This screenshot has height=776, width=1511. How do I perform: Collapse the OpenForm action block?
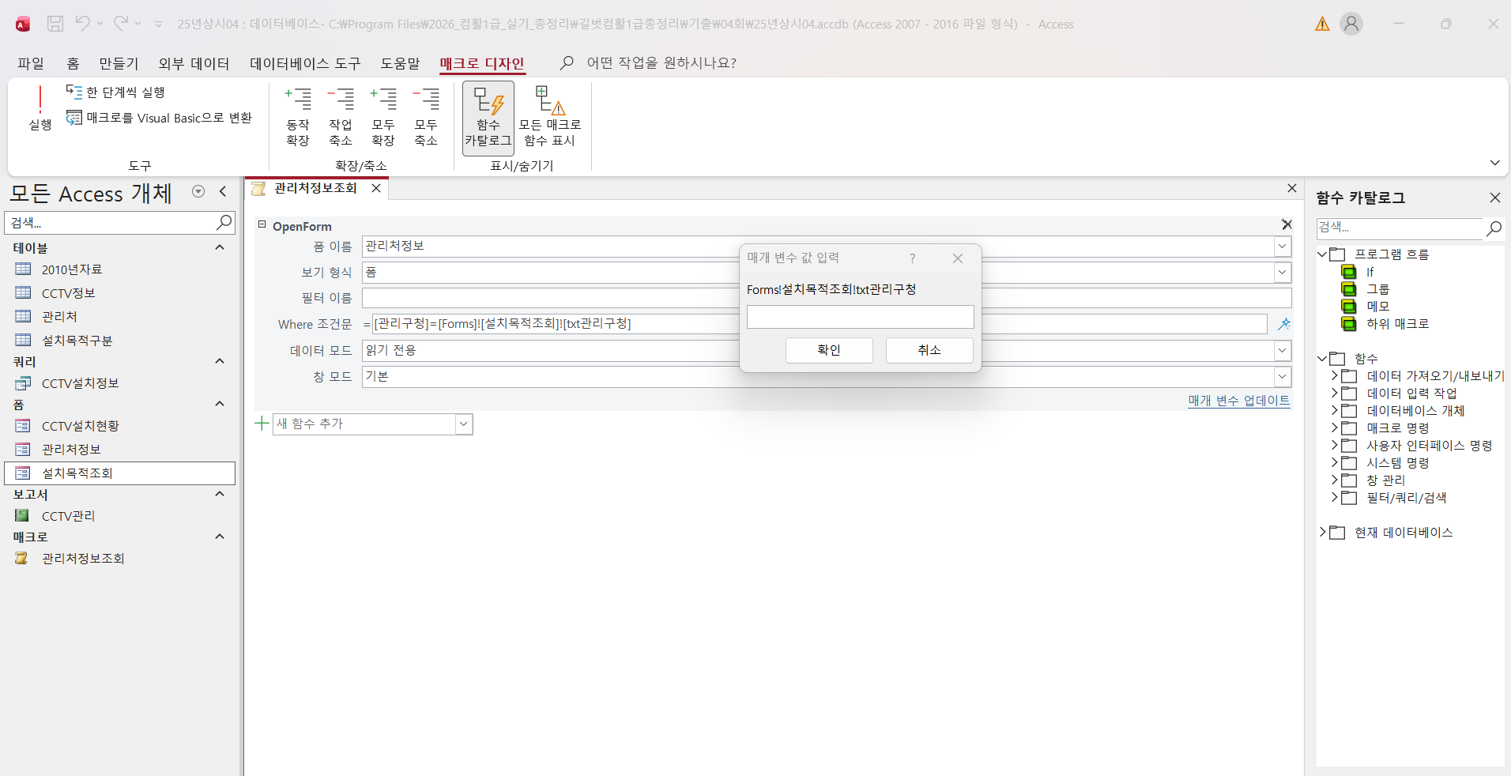pos(262,225)
